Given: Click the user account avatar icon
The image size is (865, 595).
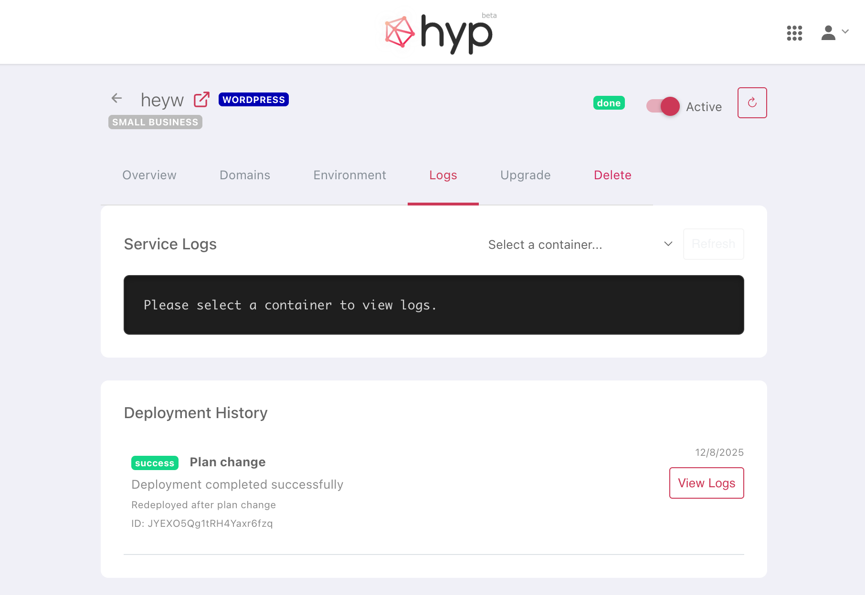Looking at the screenshot, I should pos(828,33).
